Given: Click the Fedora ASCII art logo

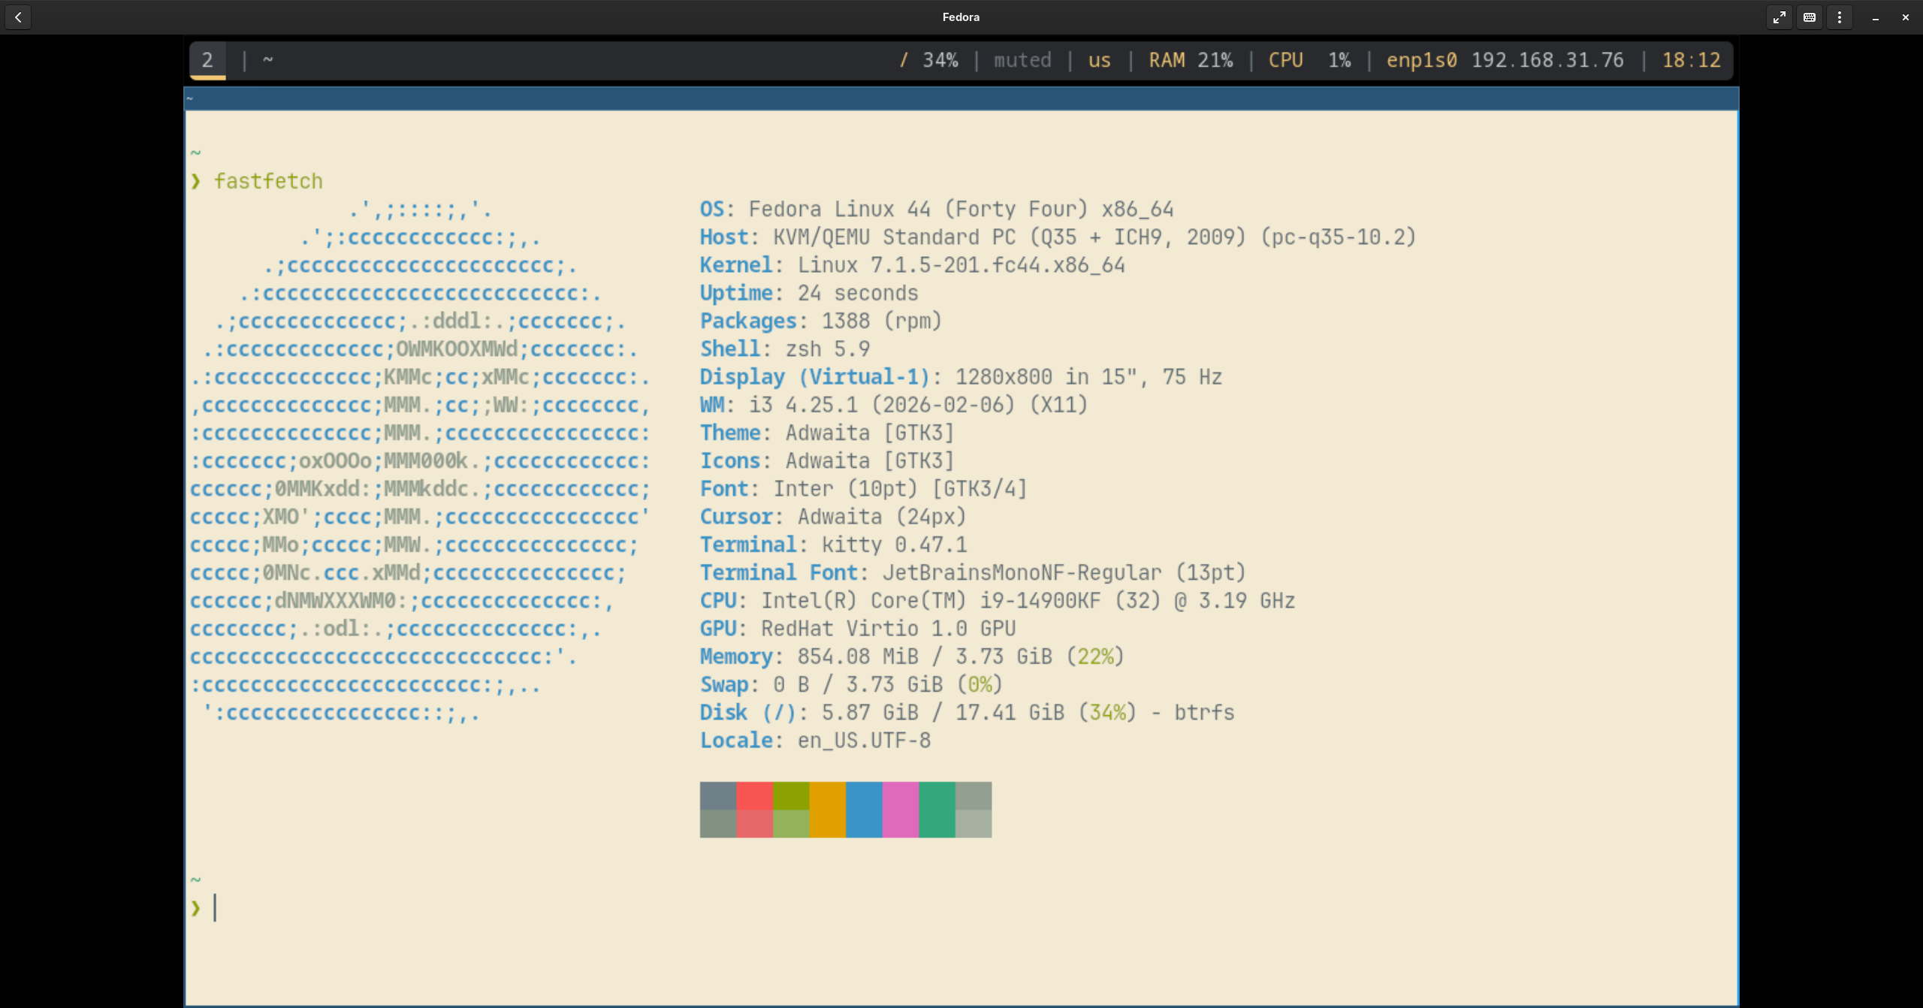Looking at the screenshot, I should (420, 461).
